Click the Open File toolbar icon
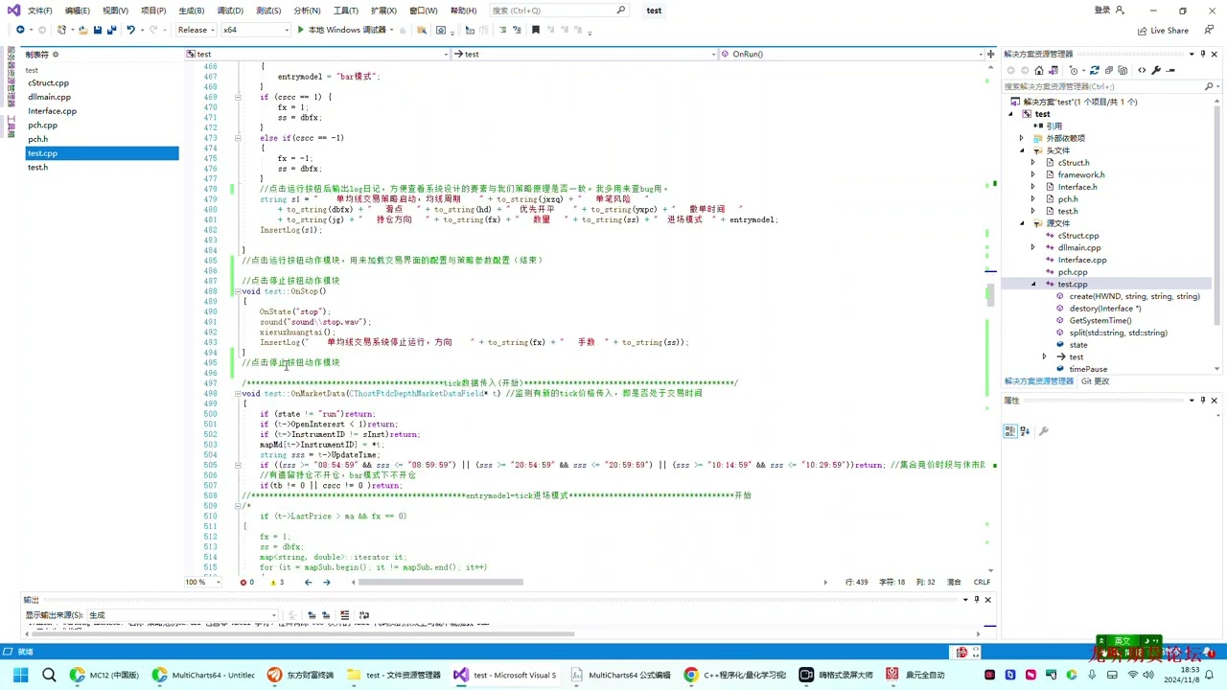1227x690 pixels. [x=83, y=30]
